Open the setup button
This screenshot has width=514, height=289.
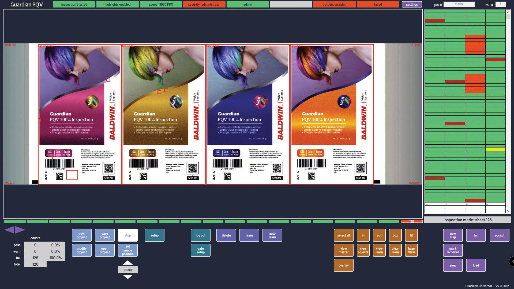(x=155, y=235)
